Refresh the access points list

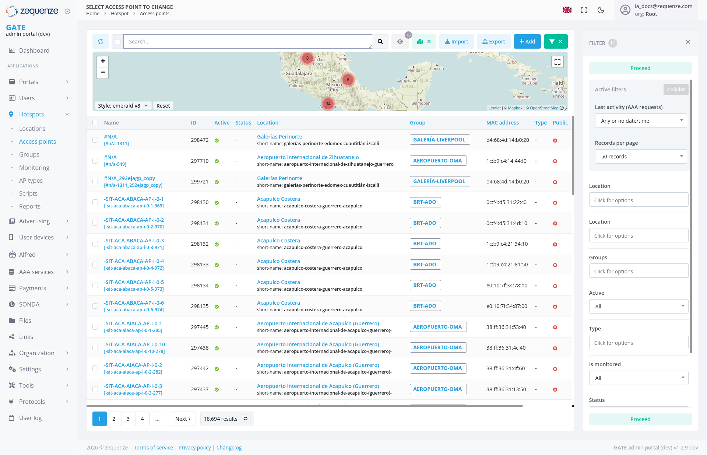pos(101,41)
